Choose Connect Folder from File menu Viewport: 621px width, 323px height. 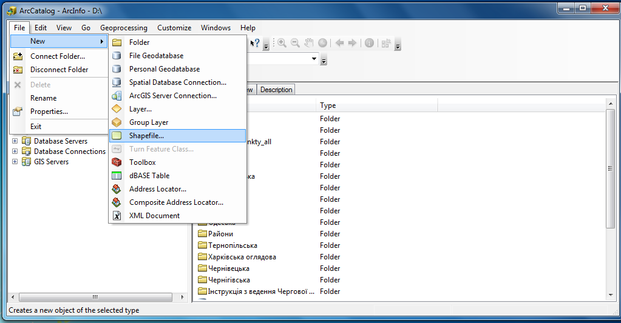click(x=59, y=56)
